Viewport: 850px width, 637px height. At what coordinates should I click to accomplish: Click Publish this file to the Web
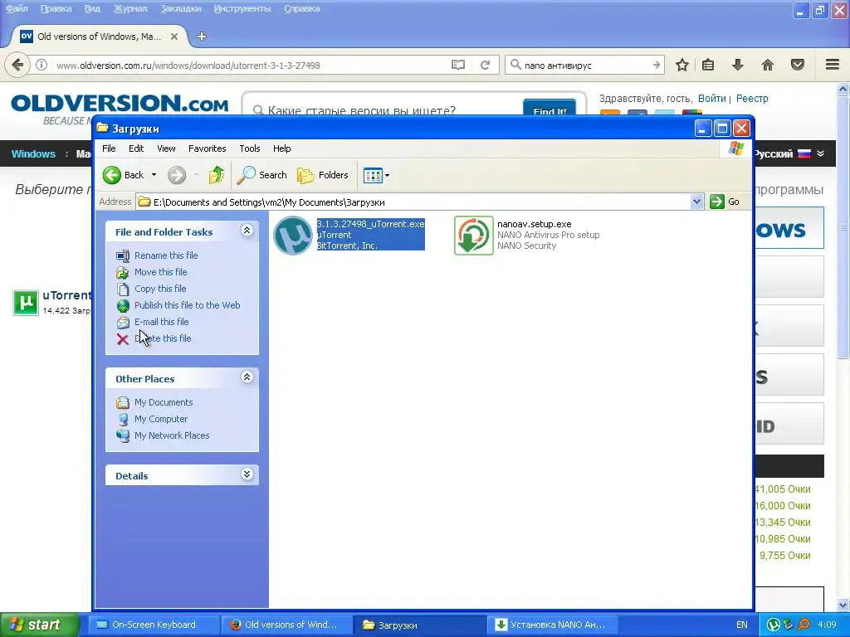[187, 305]
